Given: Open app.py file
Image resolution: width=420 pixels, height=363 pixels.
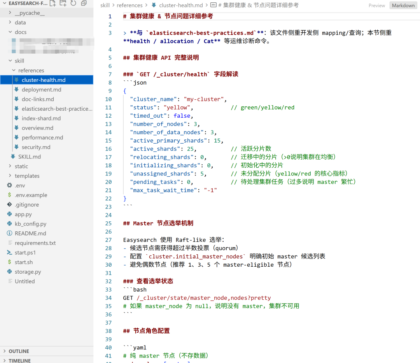Looking at the screenshot, I should [x=23, y=214].
